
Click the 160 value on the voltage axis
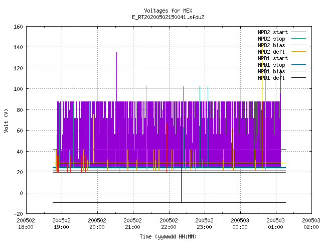click(18, 27)
